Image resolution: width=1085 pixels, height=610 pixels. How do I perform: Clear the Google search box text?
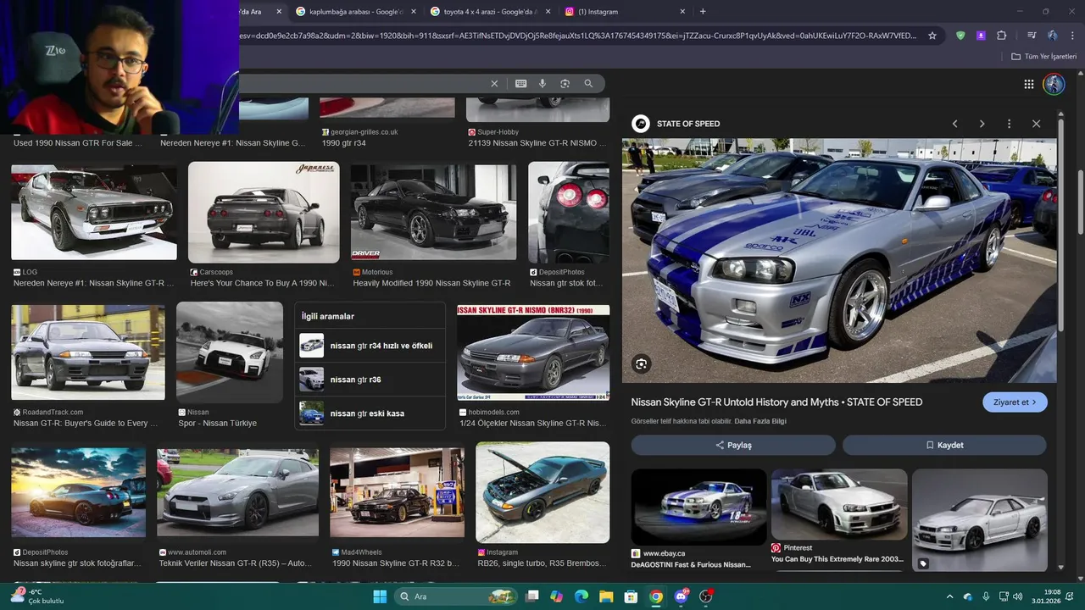coord(494,84)
